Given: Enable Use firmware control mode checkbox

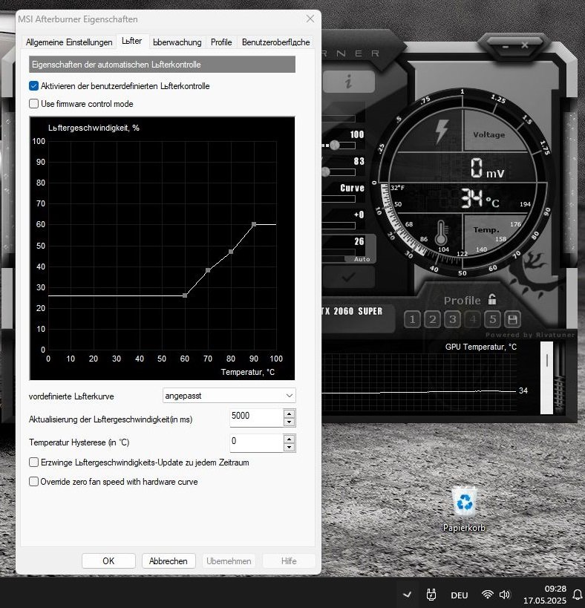Looking at the screenshot, I should 33,103.
